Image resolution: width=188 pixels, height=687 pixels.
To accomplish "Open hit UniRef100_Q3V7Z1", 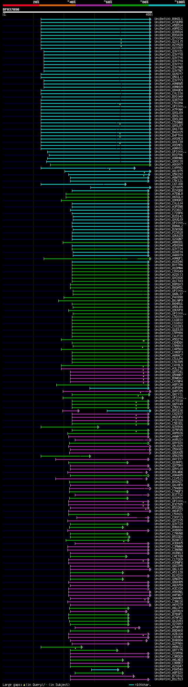I will [x=169, y=51].
